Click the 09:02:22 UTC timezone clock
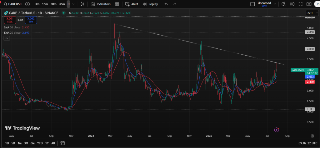 pyautogui.click(x=307, y=143)
